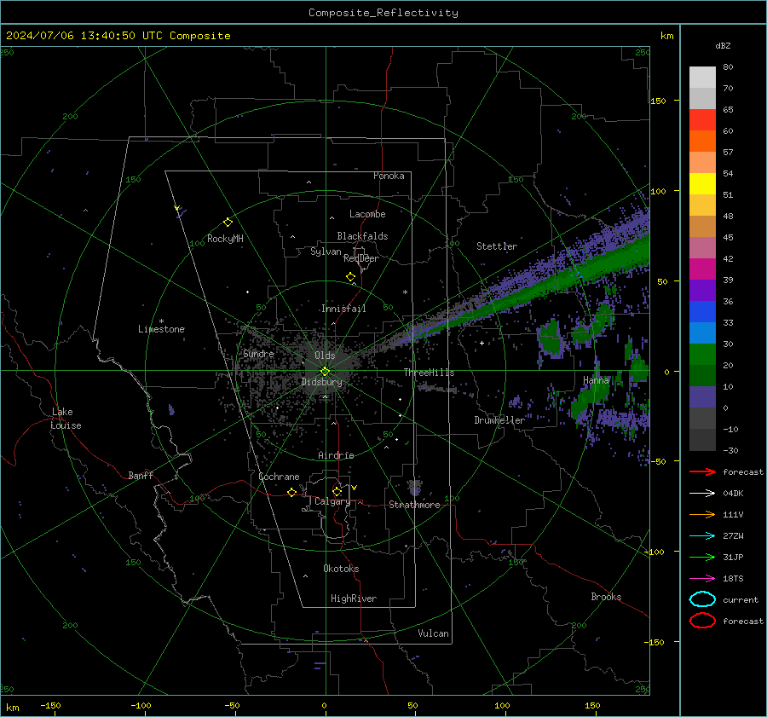Screen dimensions: 767x717
Task: Select the yellow 54-51 dBZ color swatch
Action: tap(702, 184)
